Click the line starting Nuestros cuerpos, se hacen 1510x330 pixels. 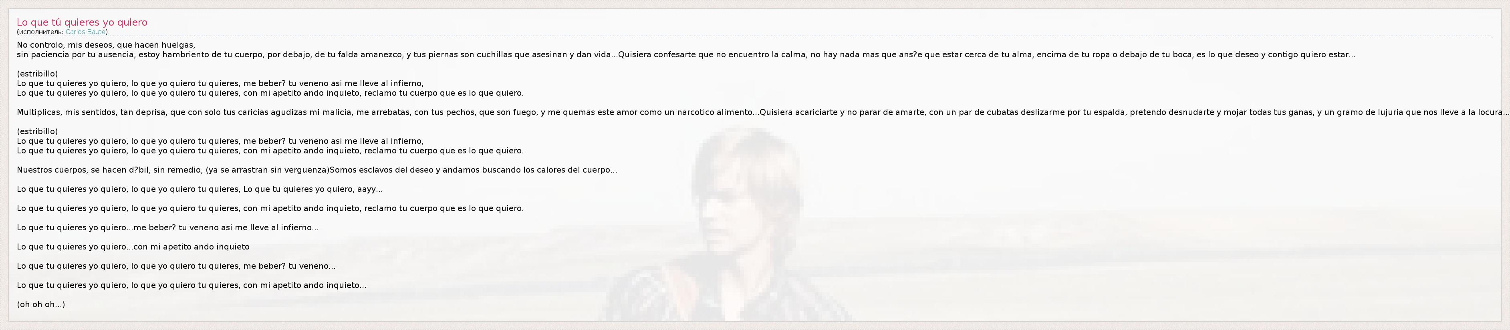pos(317,170)
